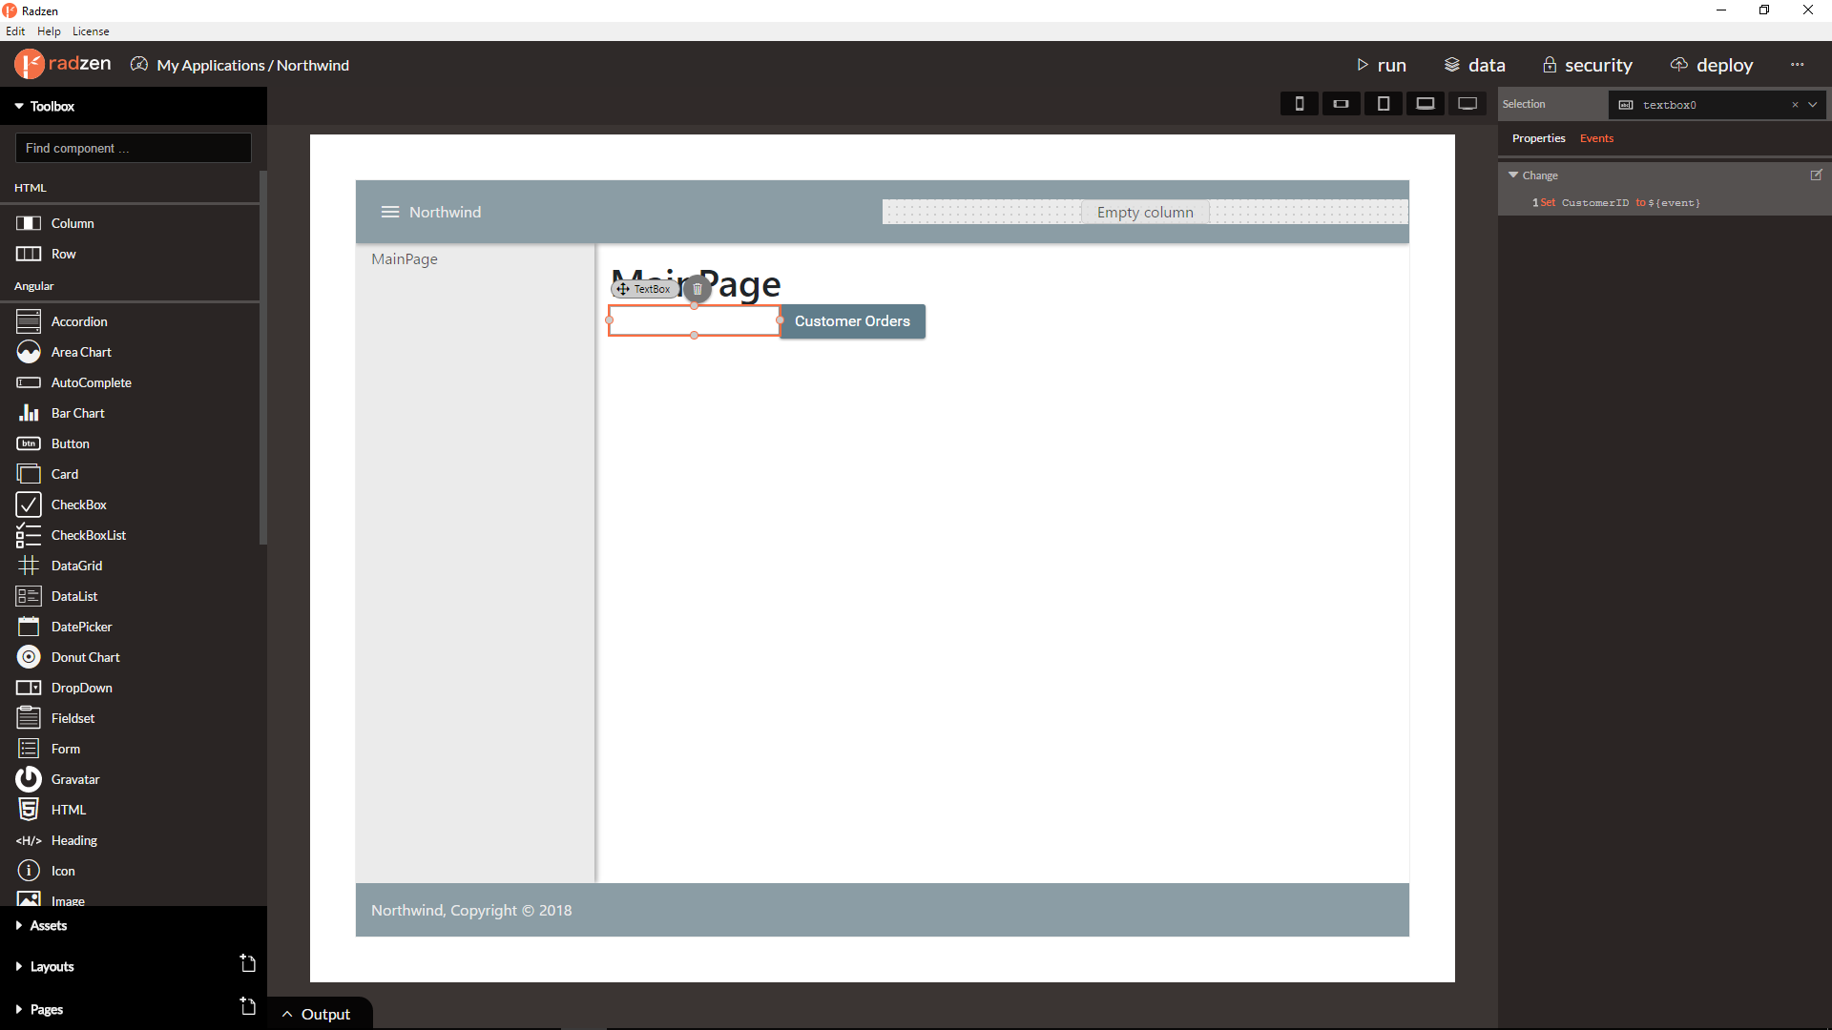Collapse the Change event section
The image size is (1832, 1030).
tap(1513, 175)
